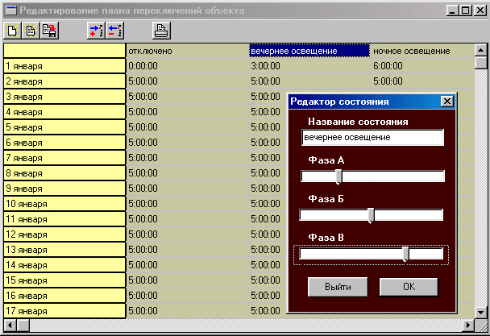Viewport: 490px width, 336px height.
Task: Click the Название состояния text field
Action: [372, 137]
